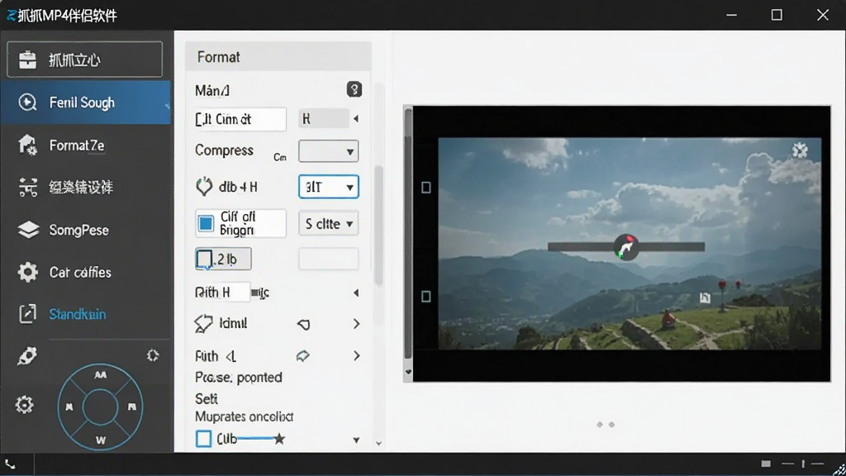
Task: Click the arrow icon left of Idmil
Action: pyautogui.click(x=203, y=323)
